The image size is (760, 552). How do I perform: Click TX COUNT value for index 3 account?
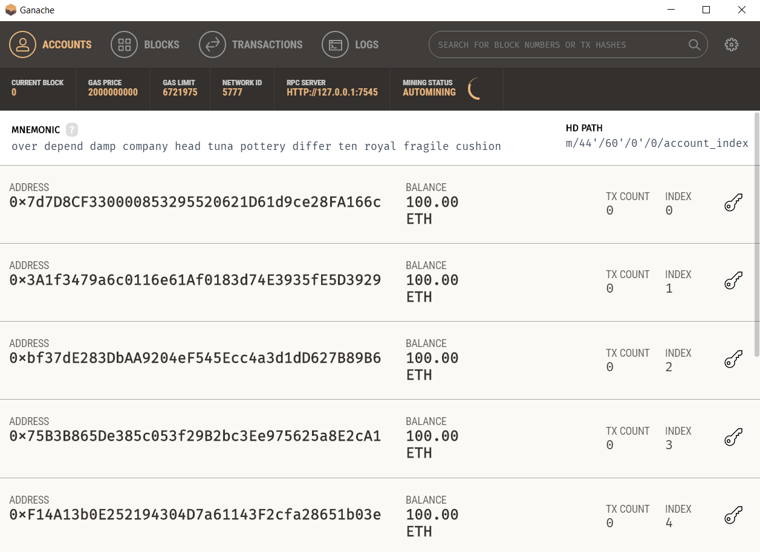(x=609, y=446)
